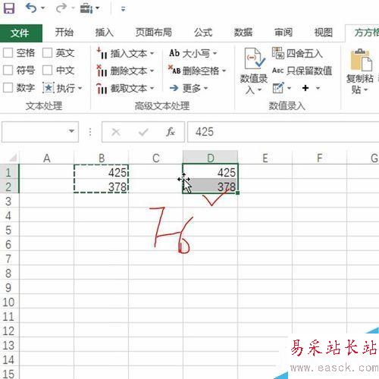Open the Undo history dropdown arrow
The height and width of the screenshot is (379, 379).
43,8
